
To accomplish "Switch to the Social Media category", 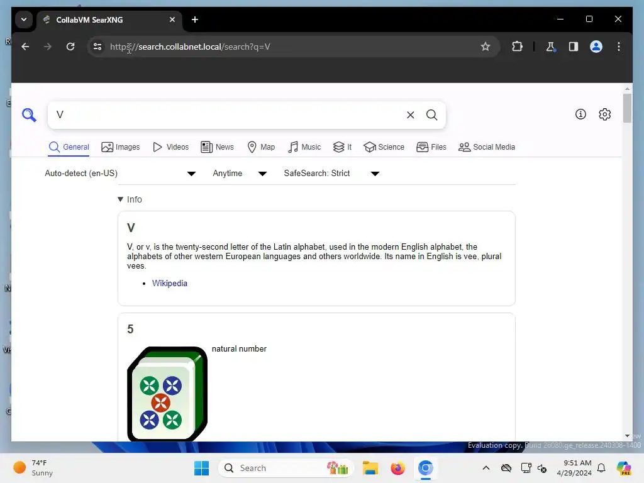I will tap(486, 147).
